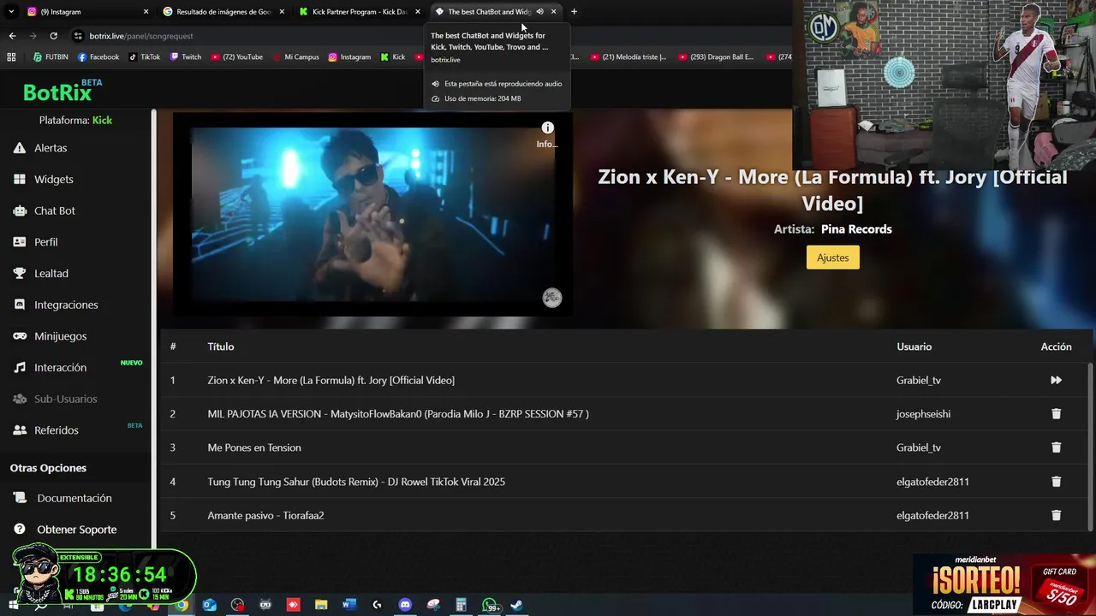Open the Chrome apps grid
Viewport: 1096px width, 616px height.
click(11, 57)
